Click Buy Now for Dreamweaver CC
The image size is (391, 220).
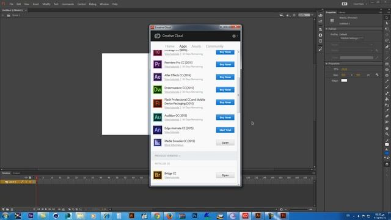(225, 90)
